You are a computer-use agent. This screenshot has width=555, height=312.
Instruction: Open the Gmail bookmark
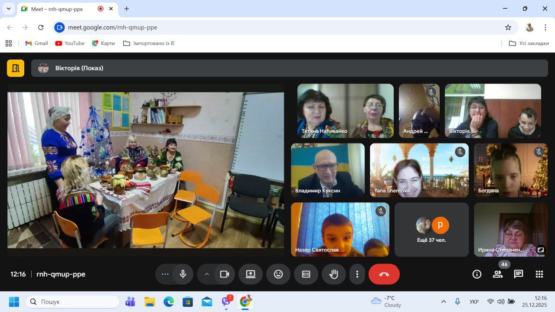click(36, 43)
